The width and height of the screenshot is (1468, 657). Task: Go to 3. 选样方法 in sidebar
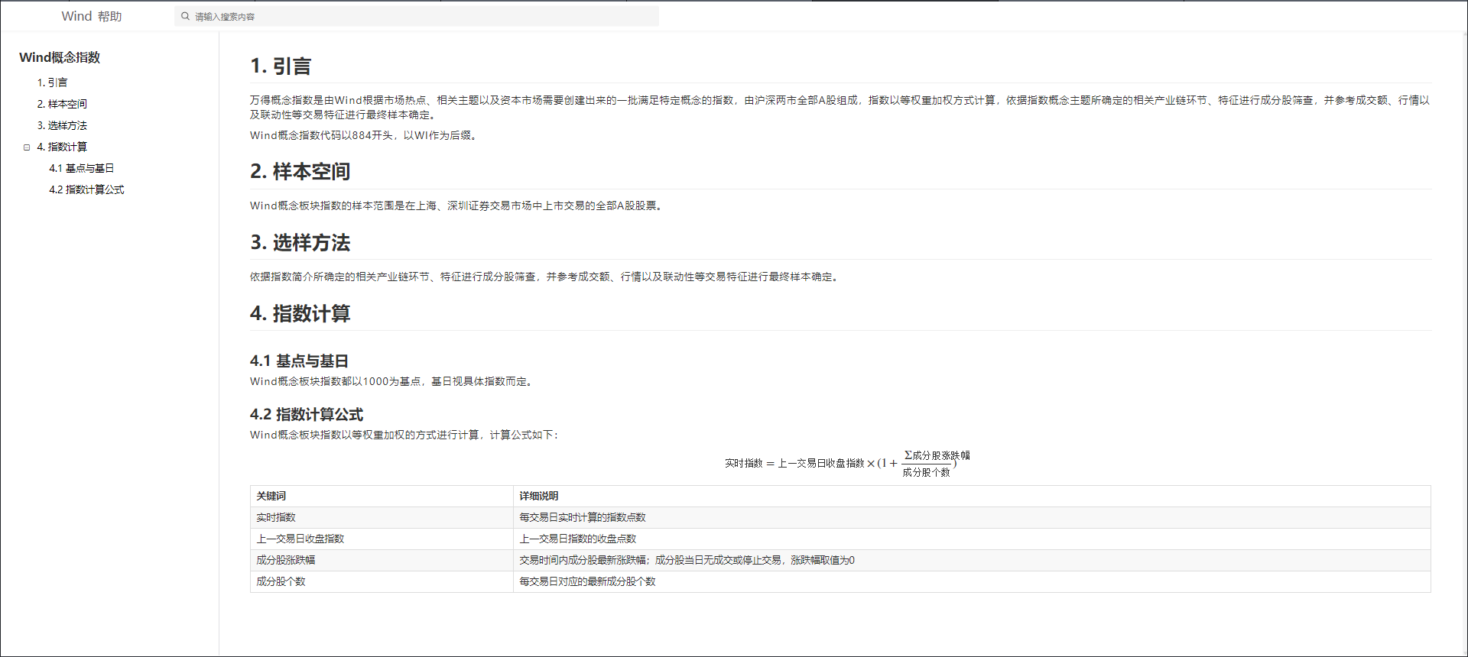coord(62,125)
